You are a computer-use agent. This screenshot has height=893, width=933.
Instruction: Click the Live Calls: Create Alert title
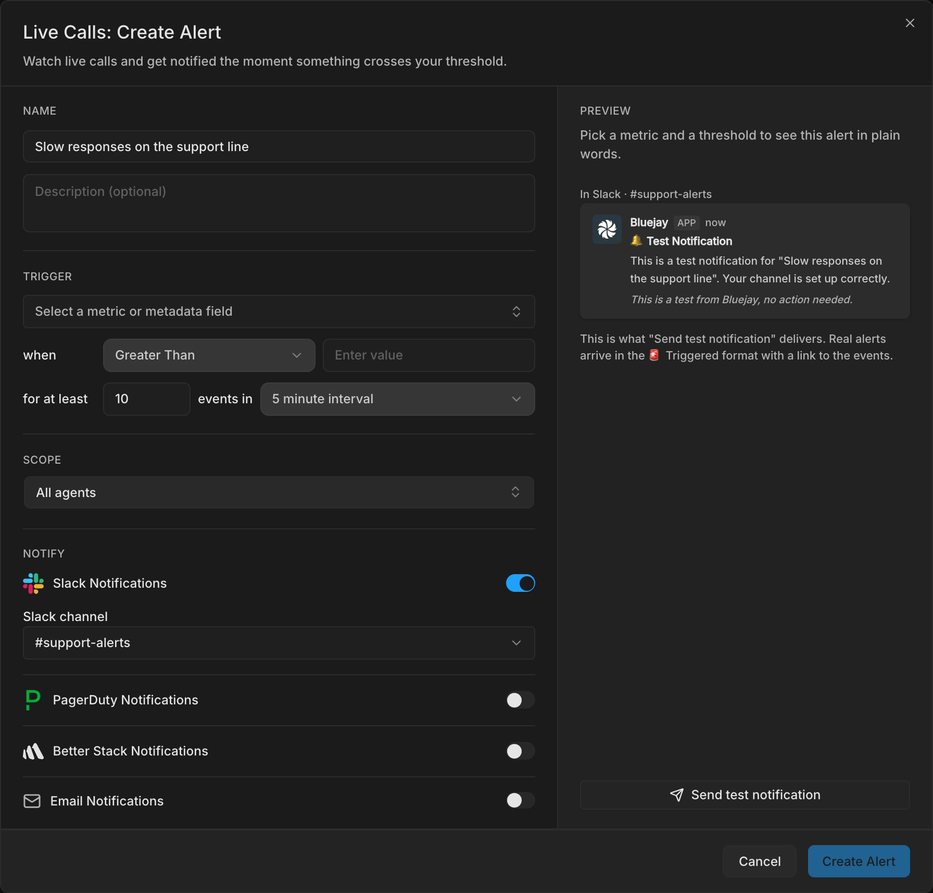coord(122,32)
